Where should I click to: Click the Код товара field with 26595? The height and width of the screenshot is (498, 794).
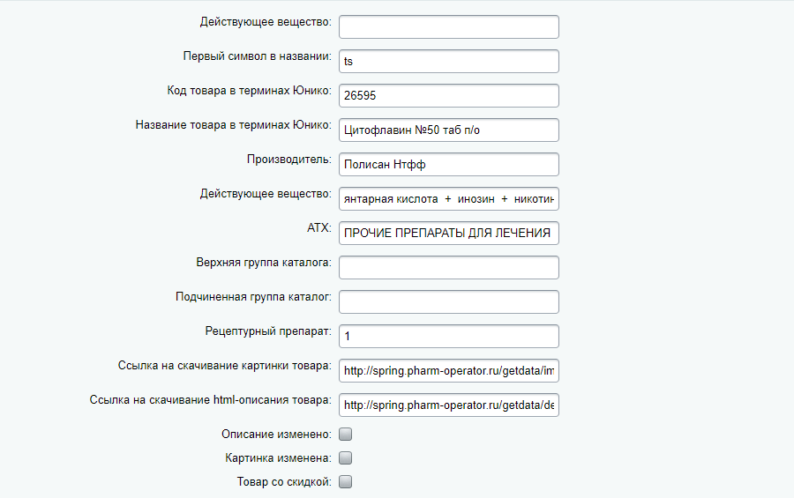pos(449,96)
